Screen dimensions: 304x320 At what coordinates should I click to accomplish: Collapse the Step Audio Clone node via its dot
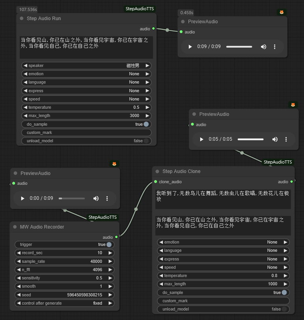tap(157, 171)
